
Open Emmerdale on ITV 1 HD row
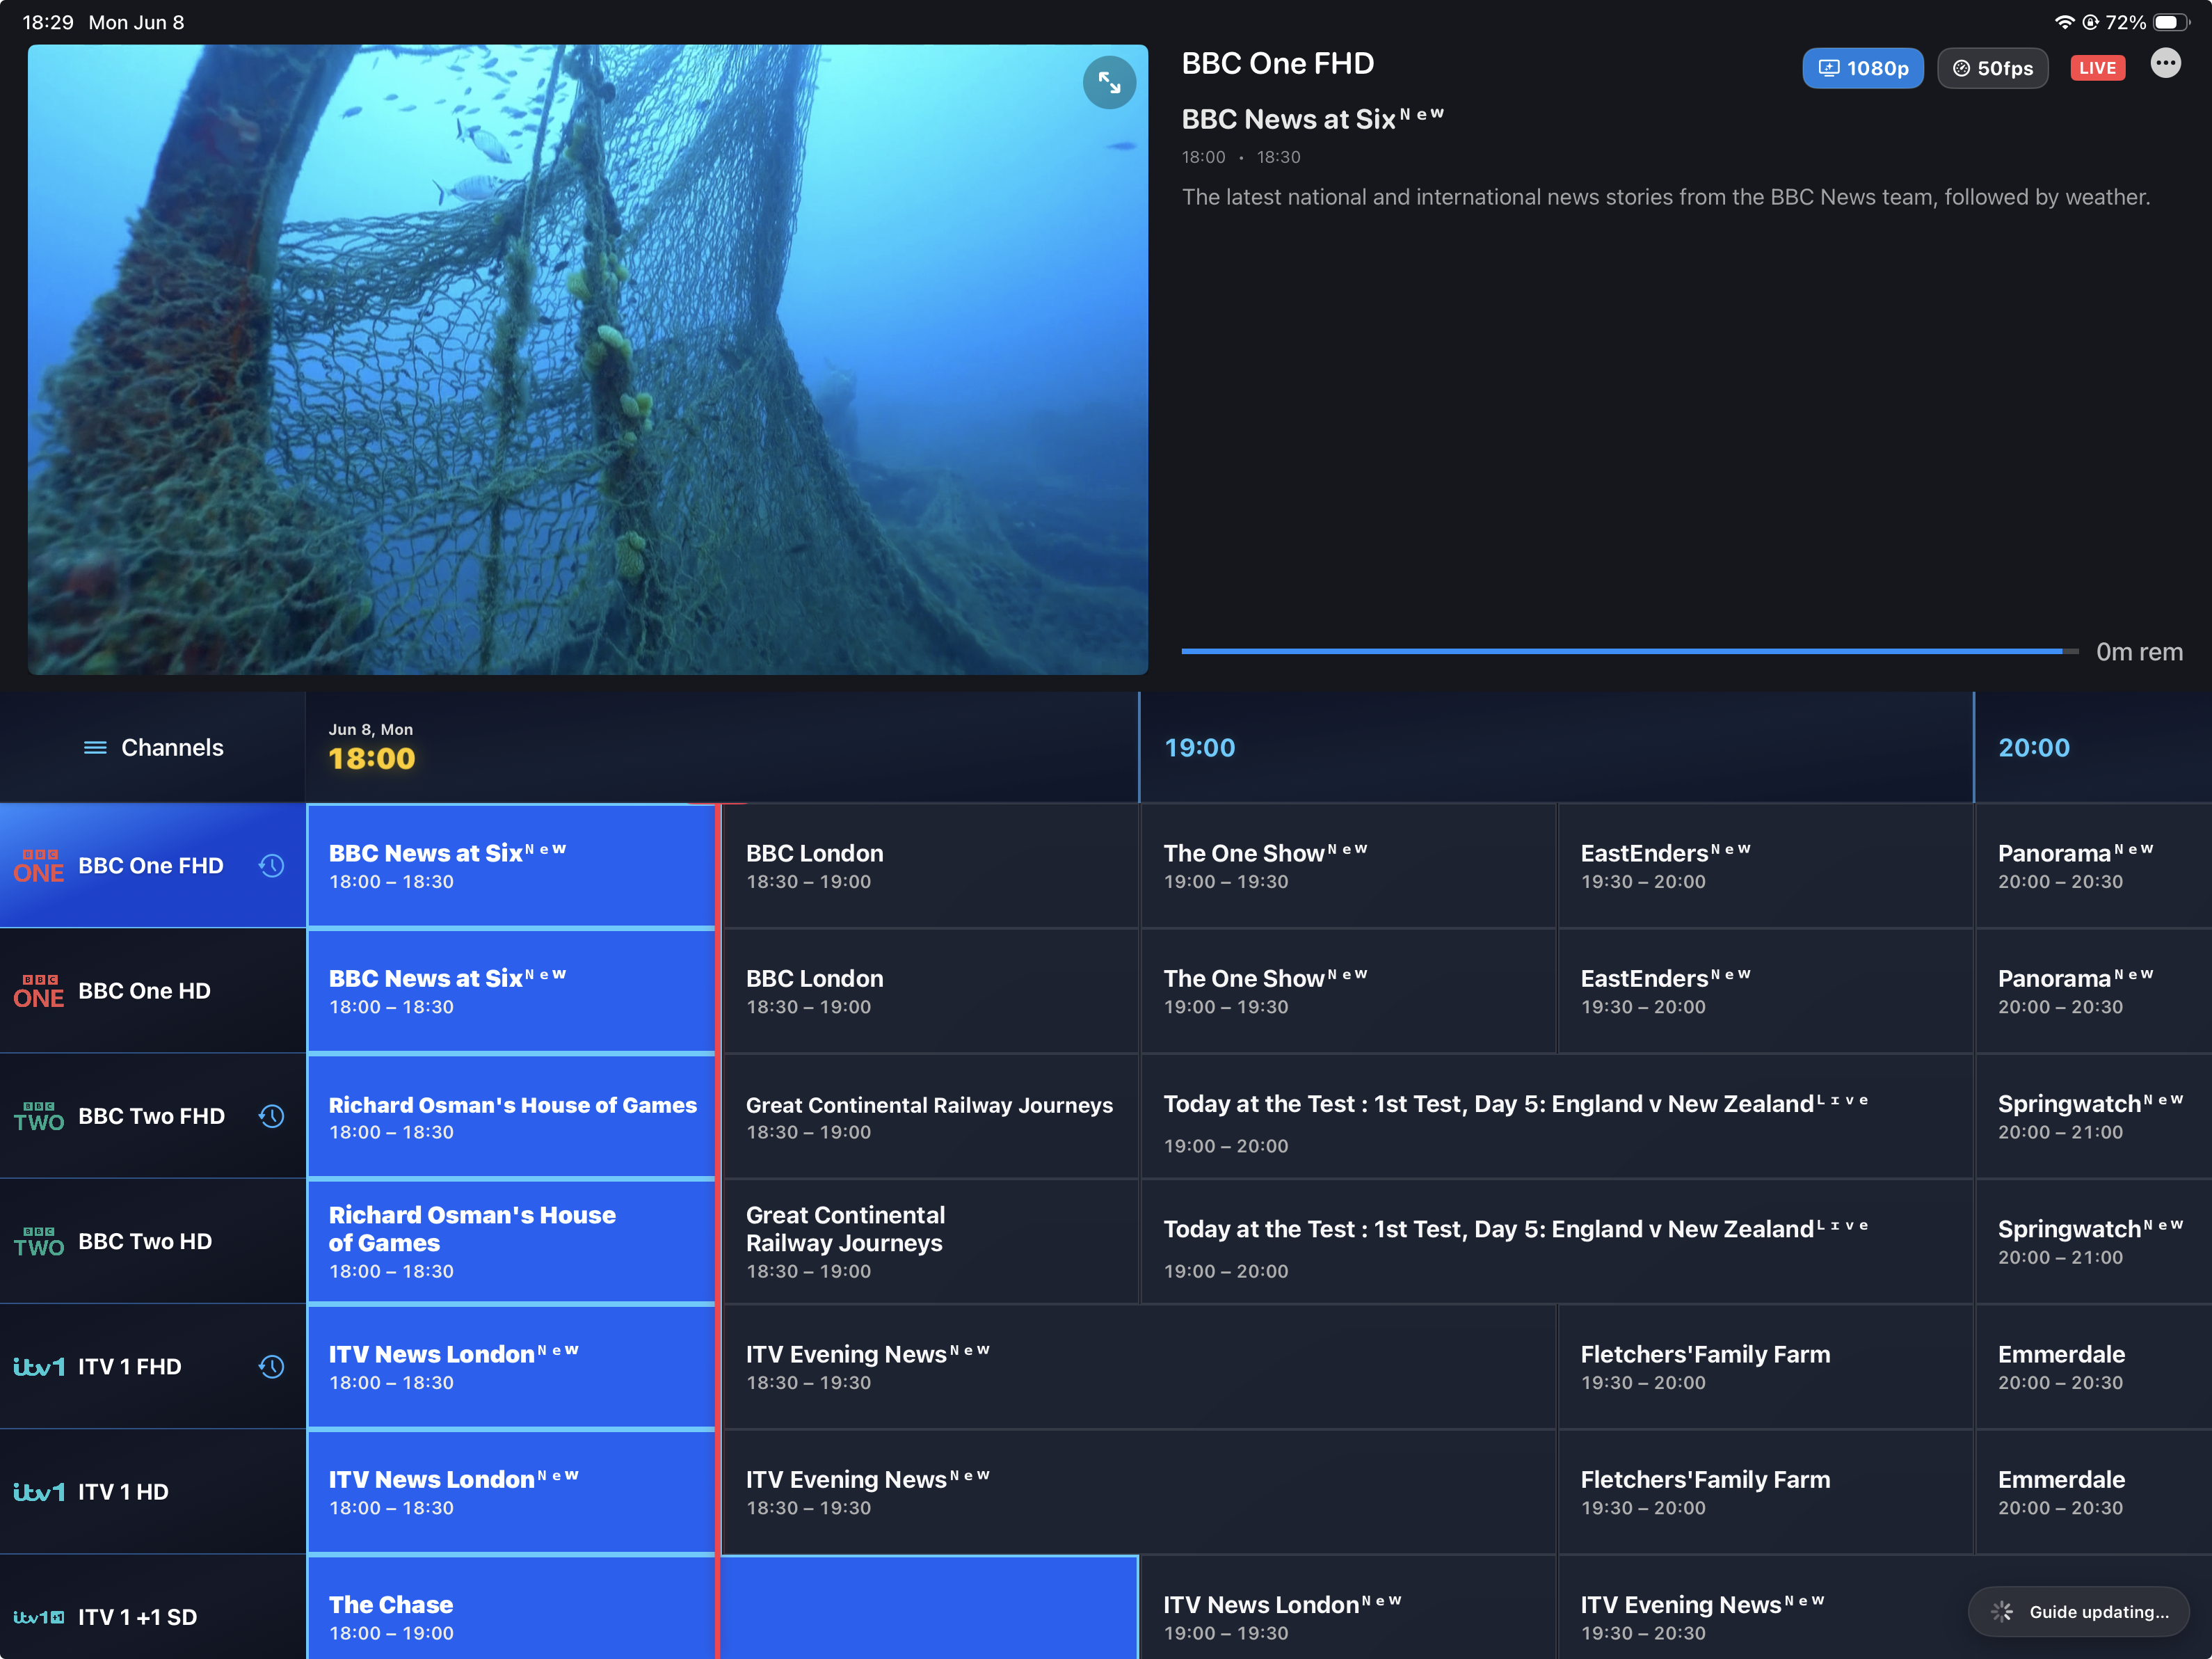click(x=2094, y=1492)
